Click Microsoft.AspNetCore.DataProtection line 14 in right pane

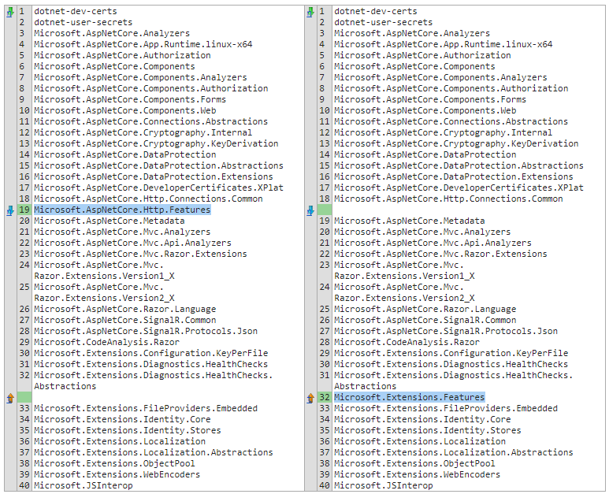(x=425, y=154)
